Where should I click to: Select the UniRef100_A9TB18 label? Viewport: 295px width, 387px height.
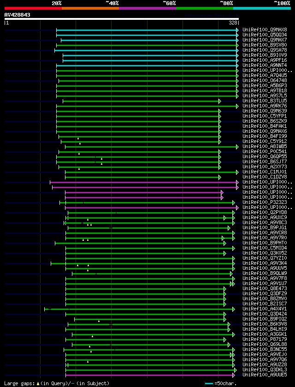[265, 90]
